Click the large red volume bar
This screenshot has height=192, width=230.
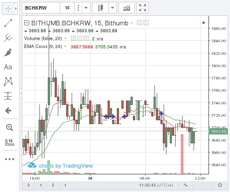pos(182,154)
